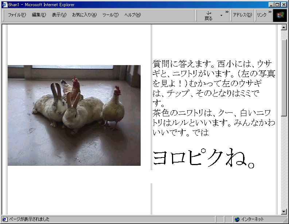Maximize the Internet Explorer window
This screenshot has width=289, height=224.
(277, 5)
